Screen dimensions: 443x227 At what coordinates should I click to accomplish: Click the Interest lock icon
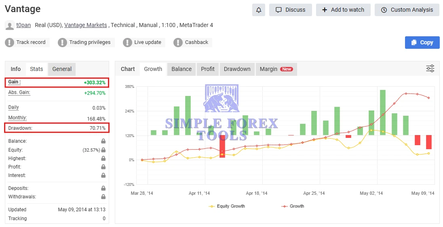tap(103, 175)
